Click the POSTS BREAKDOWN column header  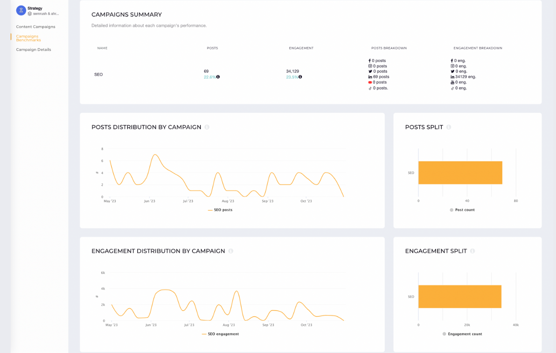[389, 48]
